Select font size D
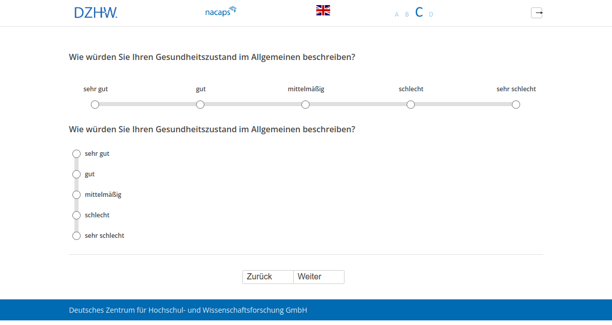The height and width of the screenshot is (325, 612). pos(431,14)
